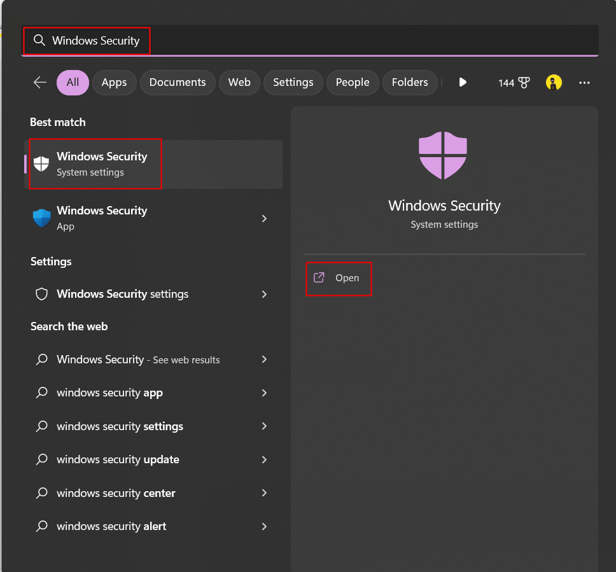Image resolution: width=616 pixels, height=572 pixels.
Task: Click the Open button label in preview pane
Action: click(x=347, y=278)
